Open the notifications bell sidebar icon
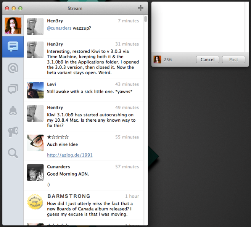Viewport: 251px width, 227px height. (x=13, y=111)
